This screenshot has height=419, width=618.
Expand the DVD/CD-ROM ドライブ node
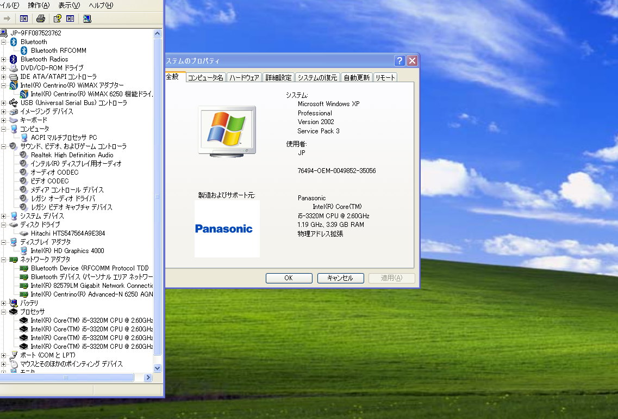click(4, 68)
